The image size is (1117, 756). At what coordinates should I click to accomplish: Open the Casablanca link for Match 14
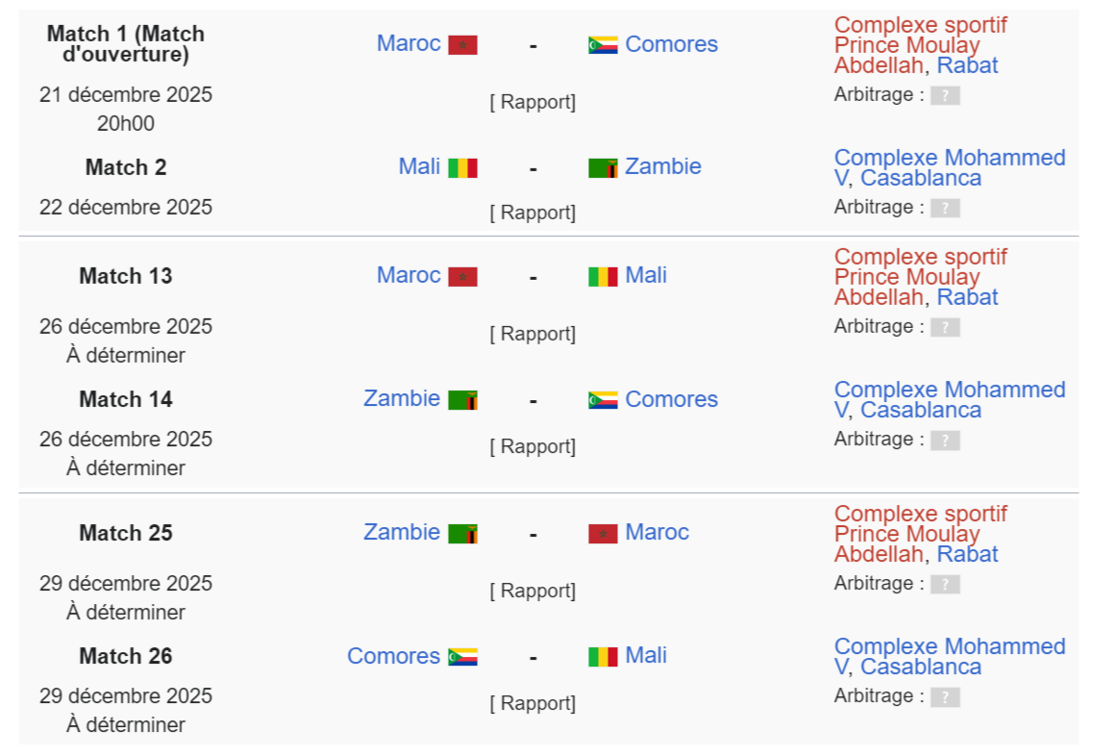921,410
